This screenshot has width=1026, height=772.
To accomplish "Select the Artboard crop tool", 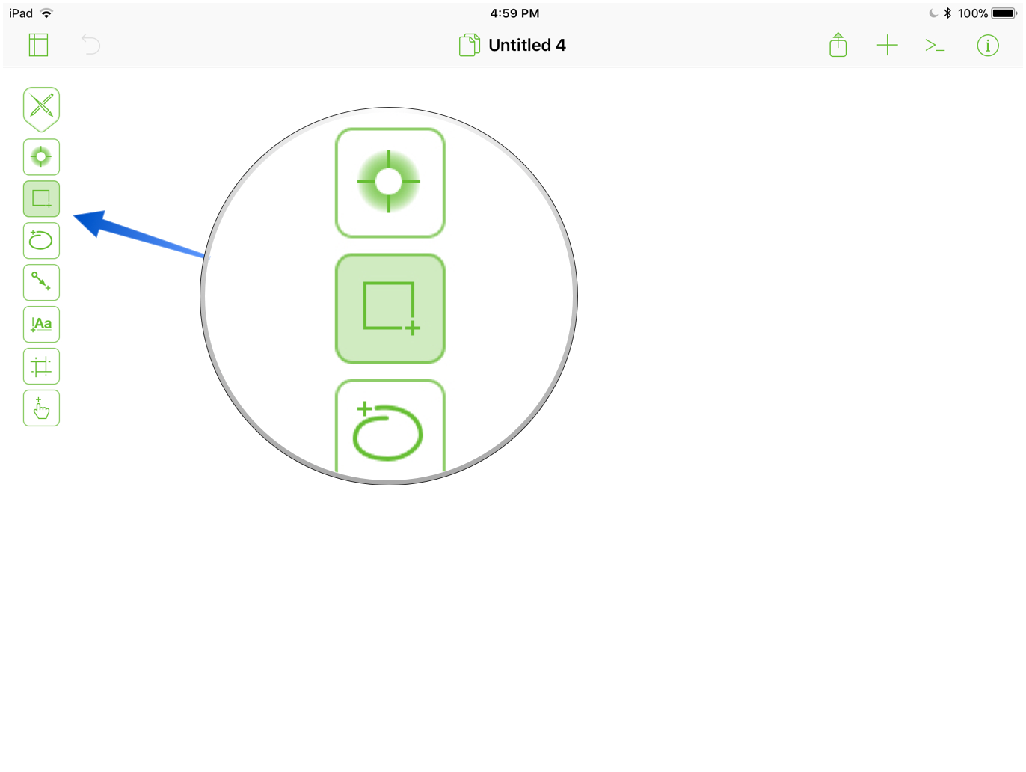I will 41,367.
